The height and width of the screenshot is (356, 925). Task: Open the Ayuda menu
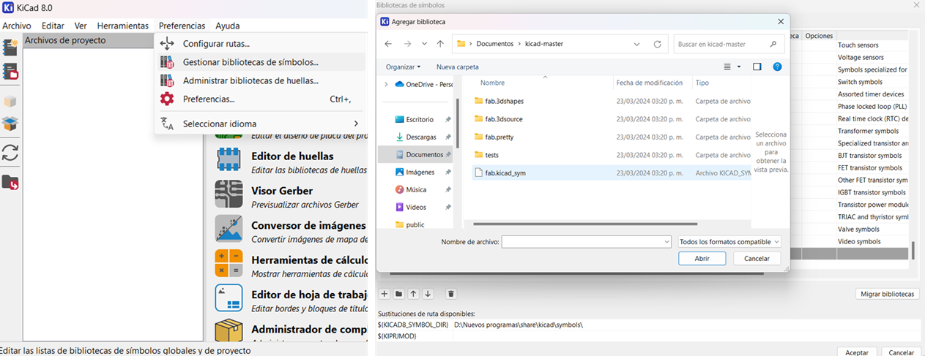click(228, 26)
